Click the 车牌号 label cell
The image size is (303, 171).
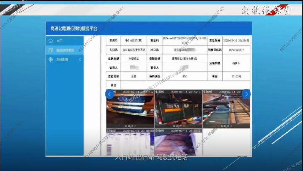(x=114, y=40)
